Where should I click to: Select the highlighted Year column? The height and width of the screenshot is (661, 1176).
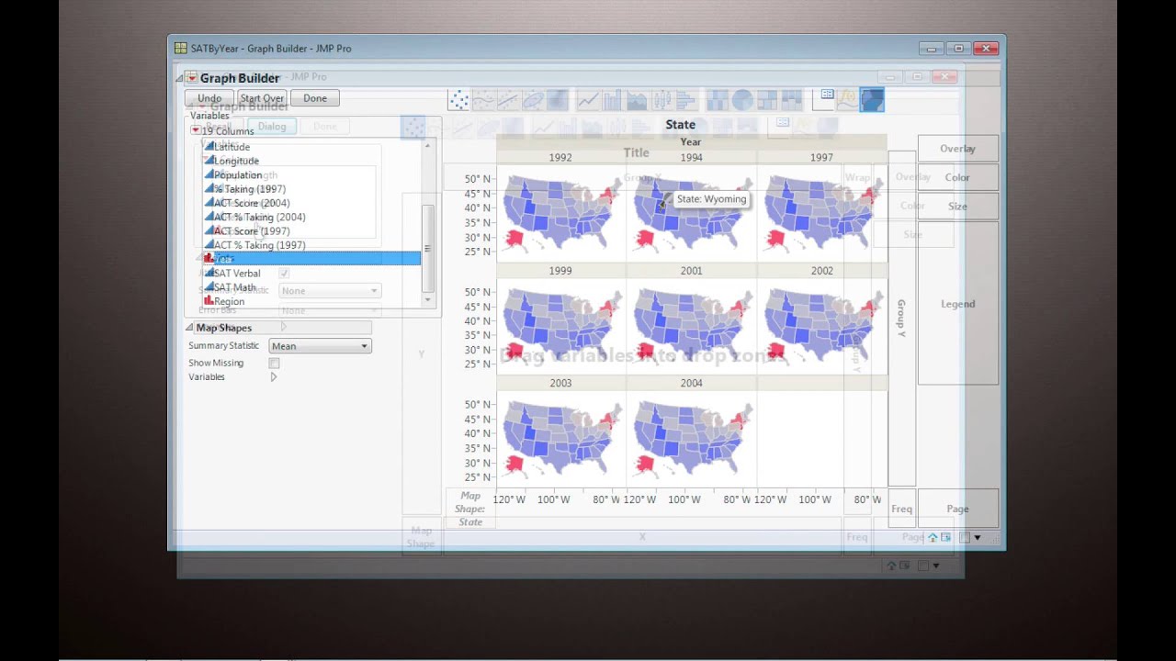[x=311, y=259]
